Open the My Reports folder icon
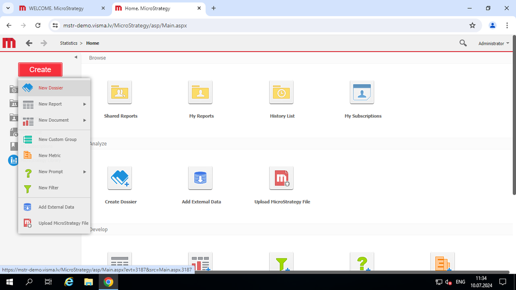Screen dimensions: 516x290 click(x=200, y=92)
